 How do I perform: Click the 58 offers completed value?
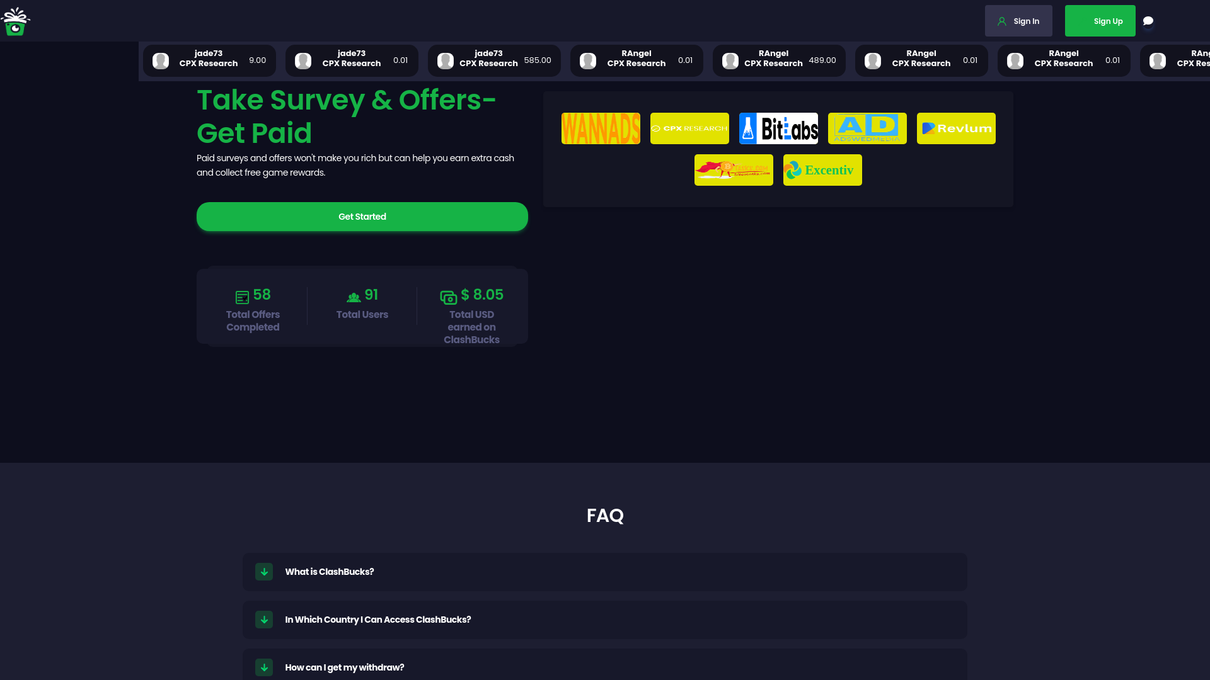tap(262, 295)
